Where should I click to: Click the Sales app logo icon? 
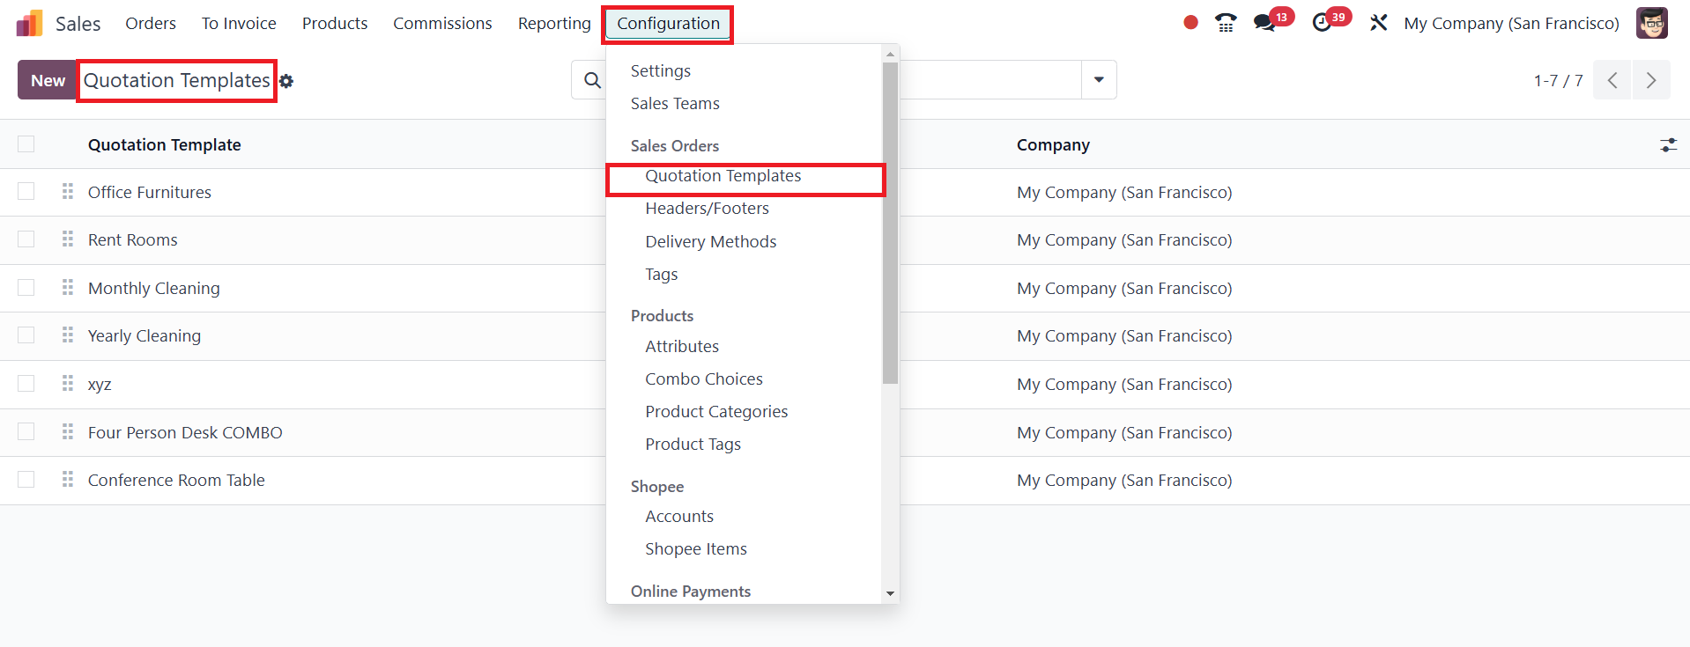29,24
